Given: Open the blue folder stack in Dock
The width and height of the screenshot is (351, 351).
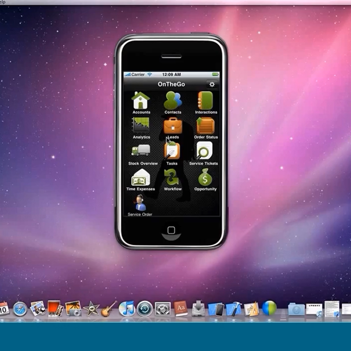Looking at the screenshot, I should (x=296, y=309).
